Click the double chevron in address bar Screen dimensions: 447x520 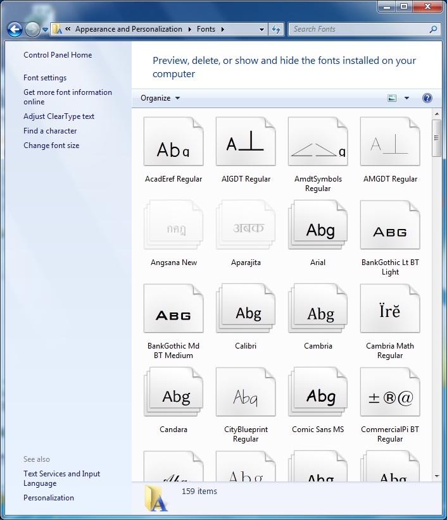[68, 29]
